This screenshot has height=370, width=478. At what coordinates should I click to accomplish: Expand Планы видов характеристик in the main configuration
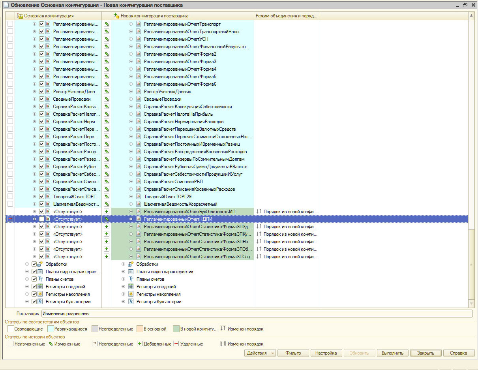(27, 272)
